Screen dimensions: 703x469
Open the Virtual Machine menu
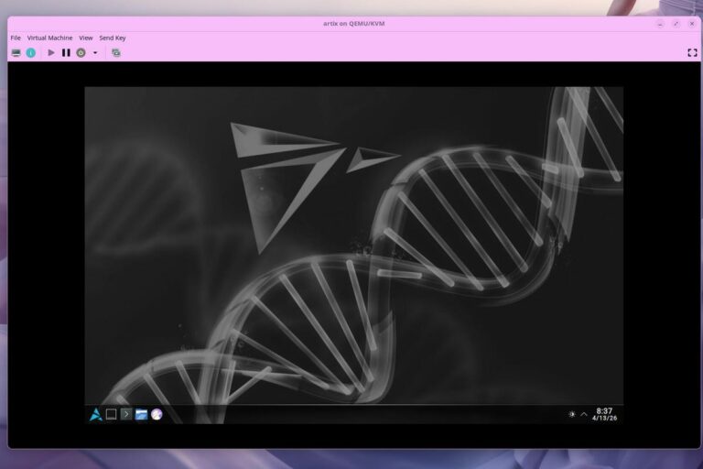coord(49,38)
